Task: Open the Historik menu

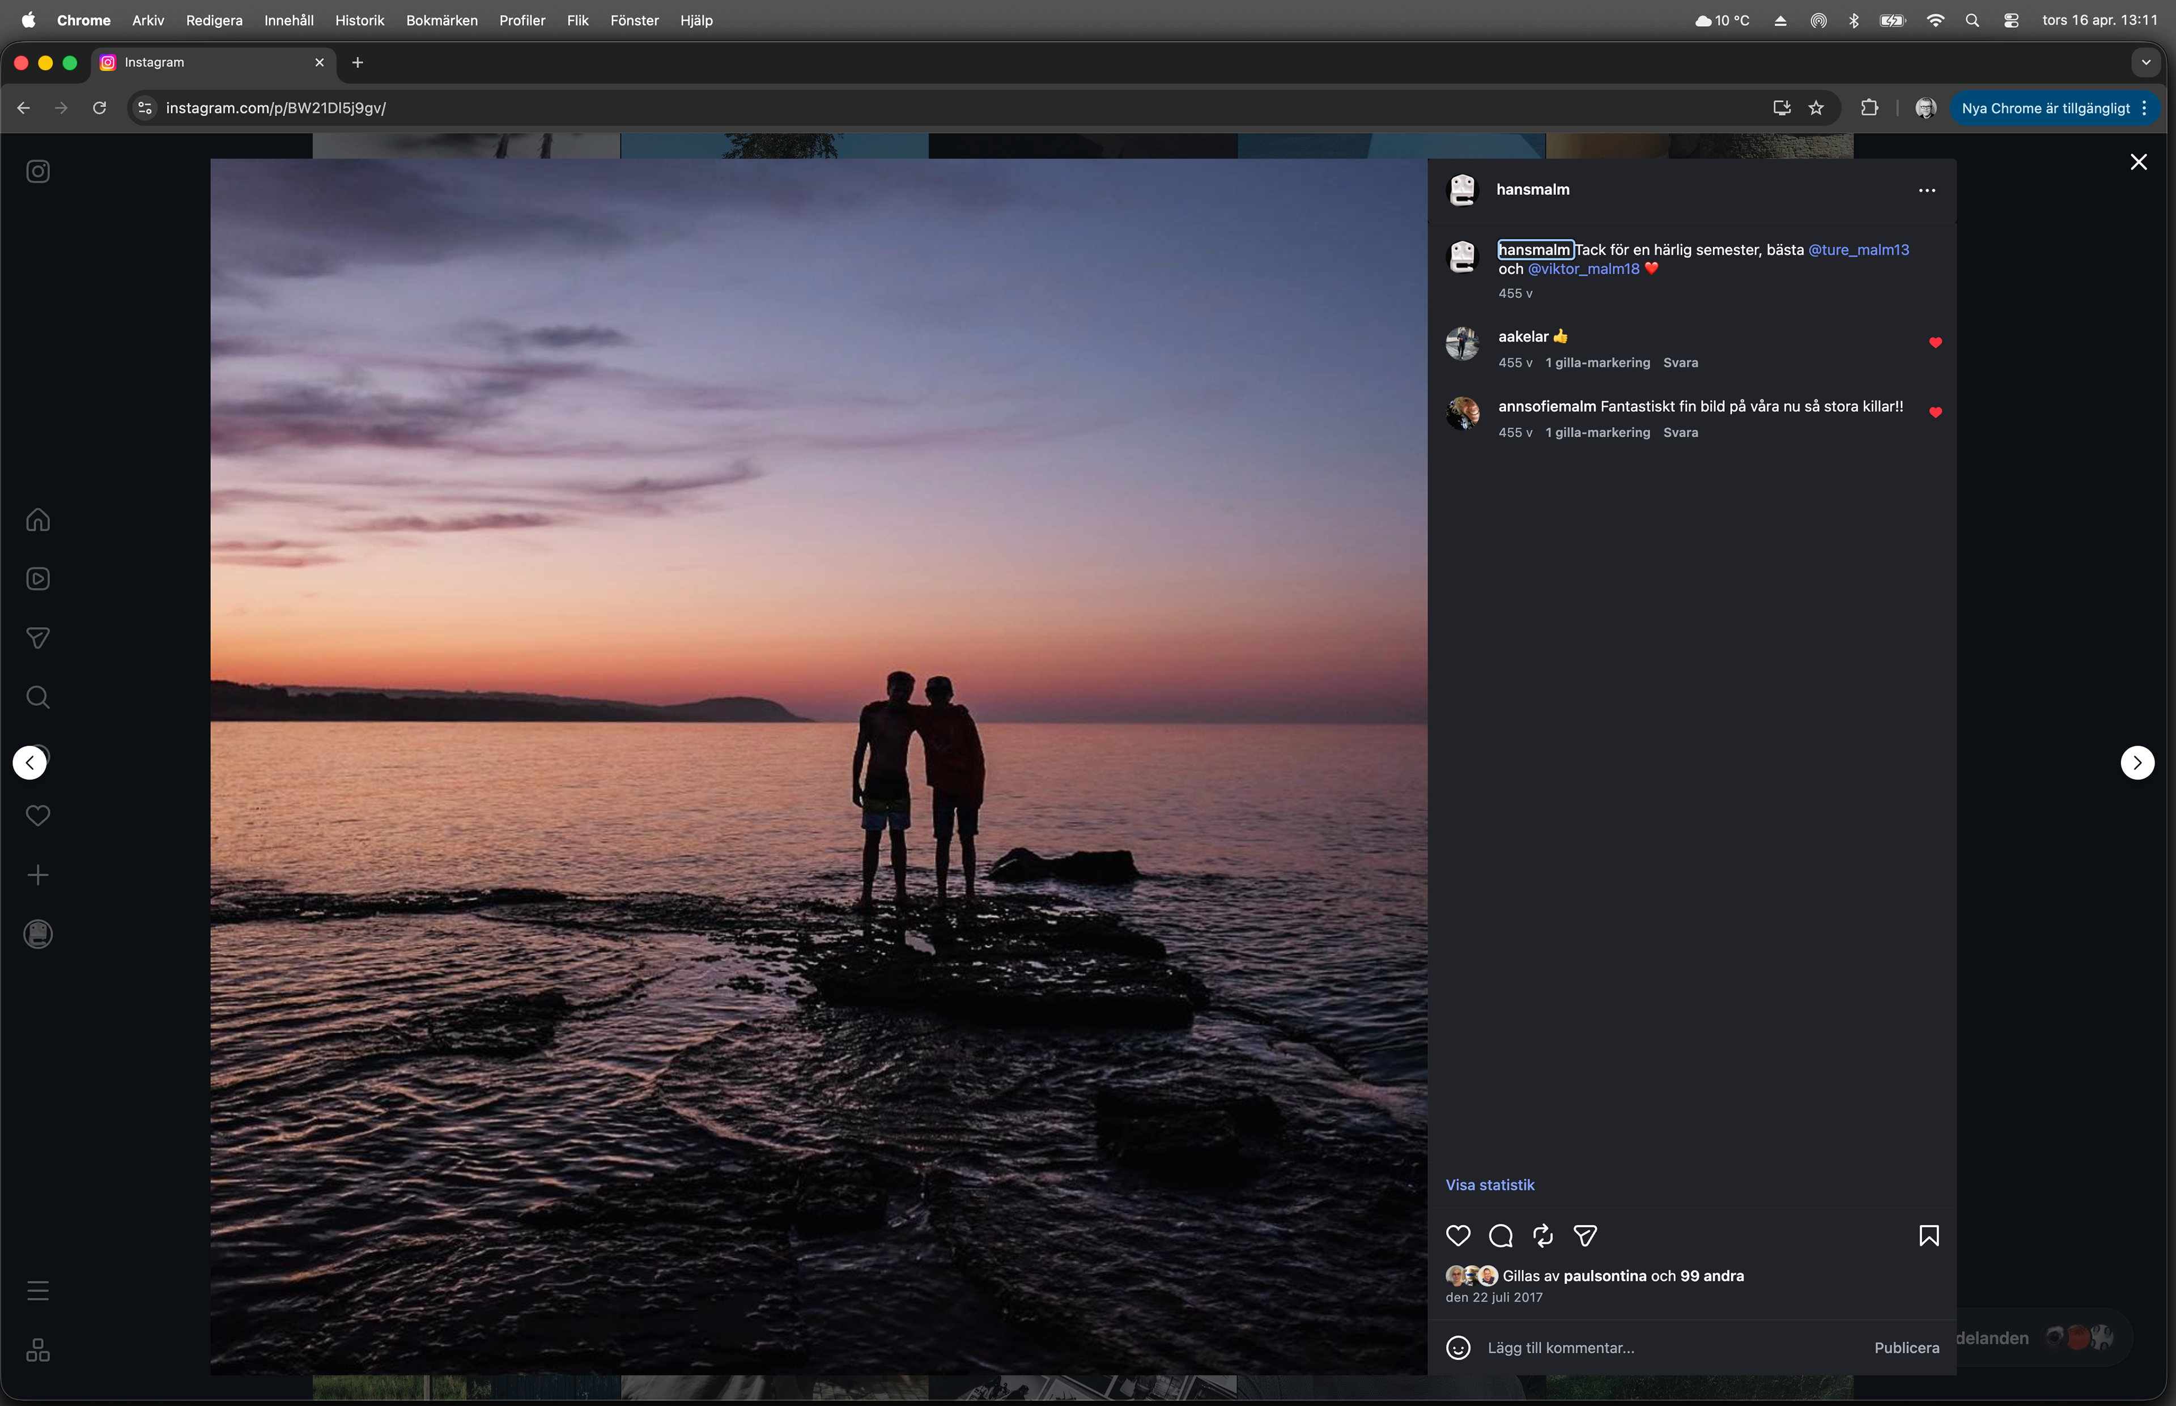Action: tap(359, 20)
